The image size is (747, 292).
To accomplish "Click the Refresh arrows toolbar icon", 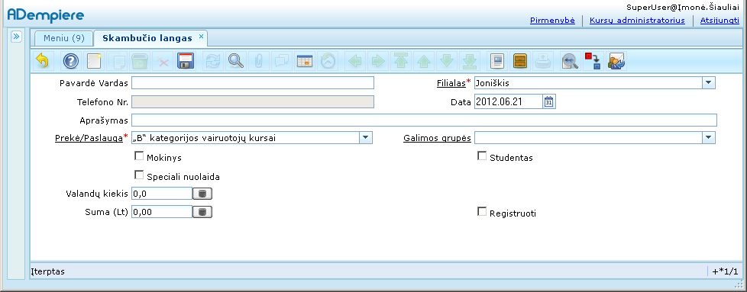I will pos(212,61).
